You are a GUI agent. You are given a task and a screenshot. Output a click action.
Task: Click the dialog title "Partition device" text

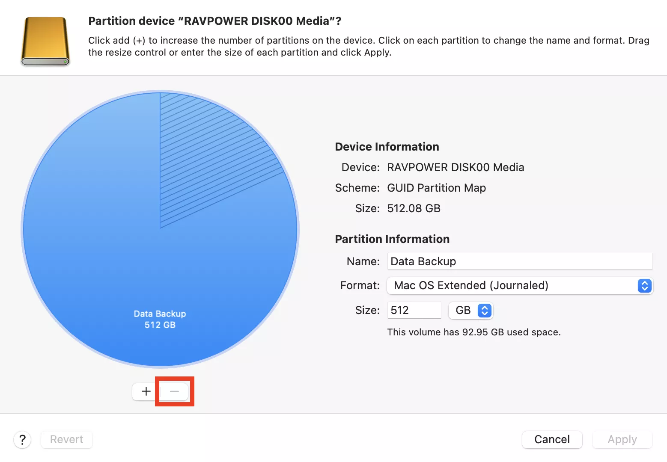pyautogui.click(x=214, y=21)
